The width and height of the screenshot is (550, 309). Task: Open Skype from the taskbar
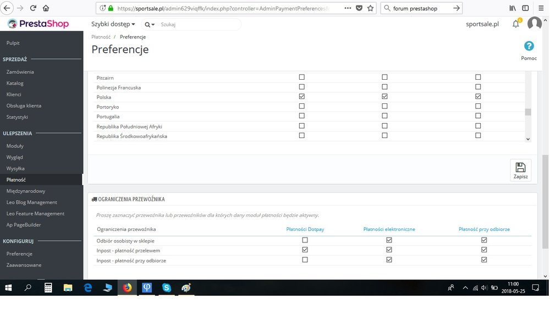click(167, 288)
